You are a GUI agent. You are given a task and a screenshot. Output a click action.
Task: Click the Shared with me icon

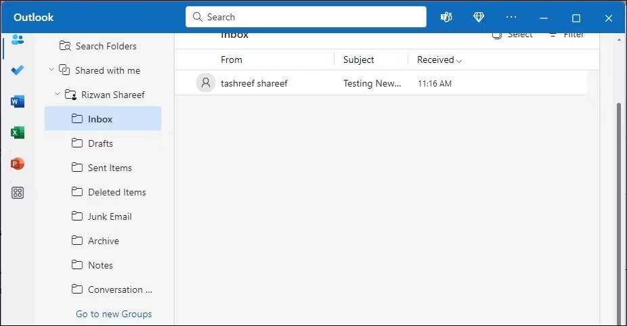pos(64,70)
